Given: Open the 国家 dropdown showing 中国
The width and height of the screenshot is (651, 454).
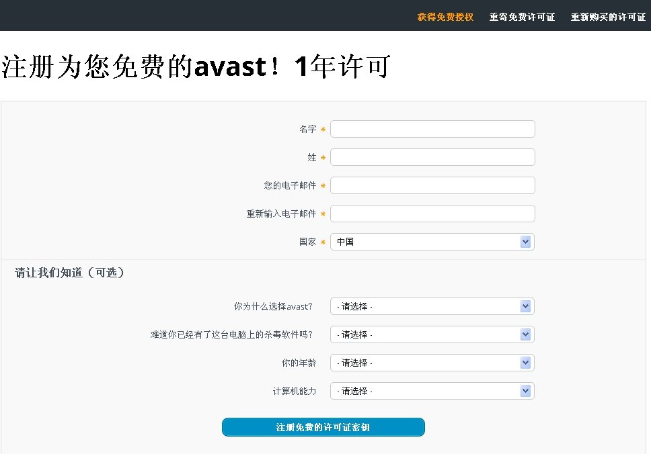Looking at the screenshot, I should [430, 241].
